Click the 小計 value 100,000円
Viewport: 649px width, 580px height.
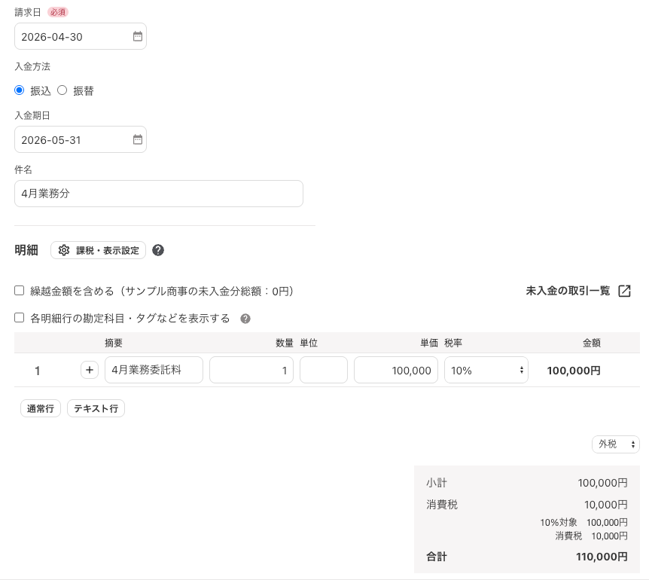coord(602,483)
